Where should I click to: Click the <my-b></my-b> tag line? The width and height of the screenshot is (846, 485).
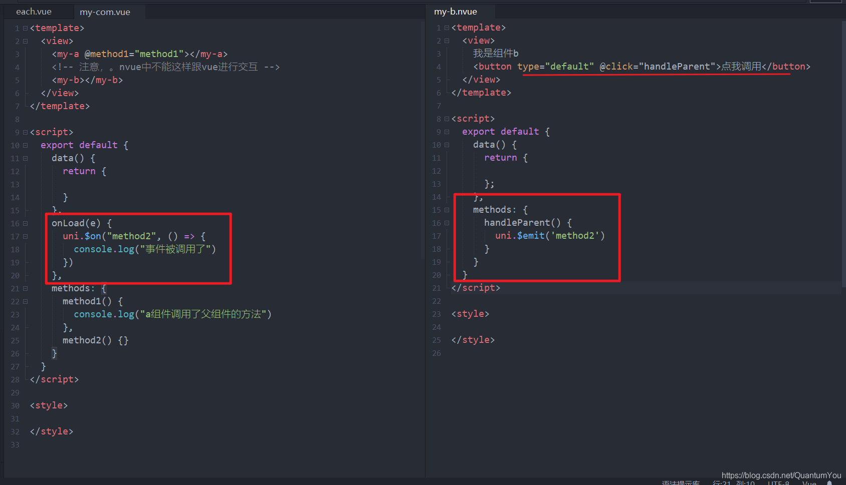tap(87, 80)
